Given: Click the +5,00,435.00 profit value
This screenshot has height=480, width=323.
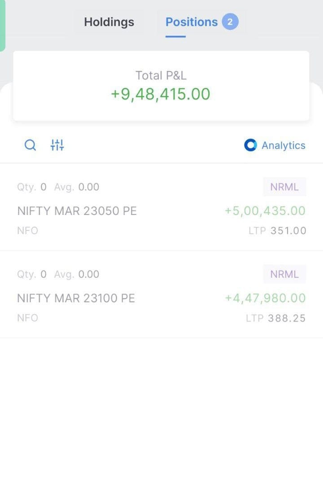Looking at the screenshot, I should point(265,211).
